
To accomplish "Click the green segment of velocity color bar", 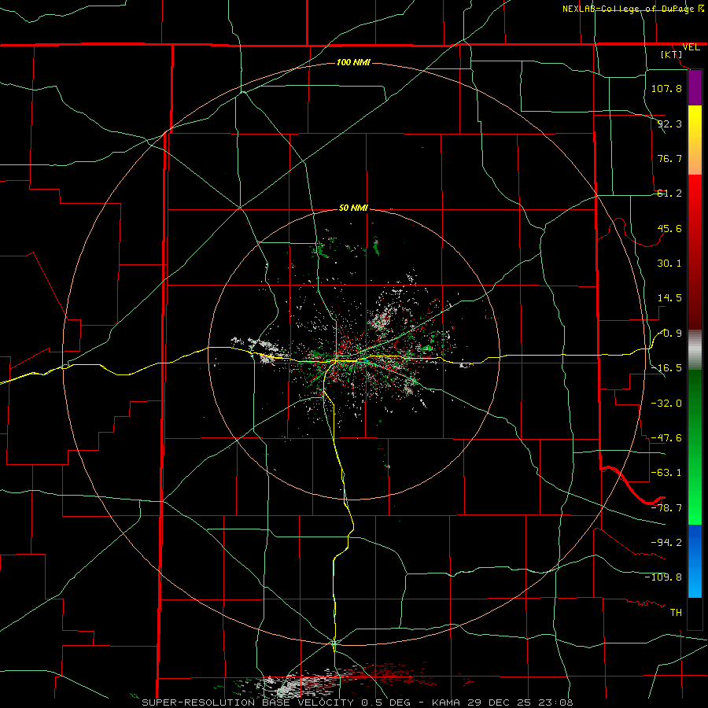I will pos(695,447).
